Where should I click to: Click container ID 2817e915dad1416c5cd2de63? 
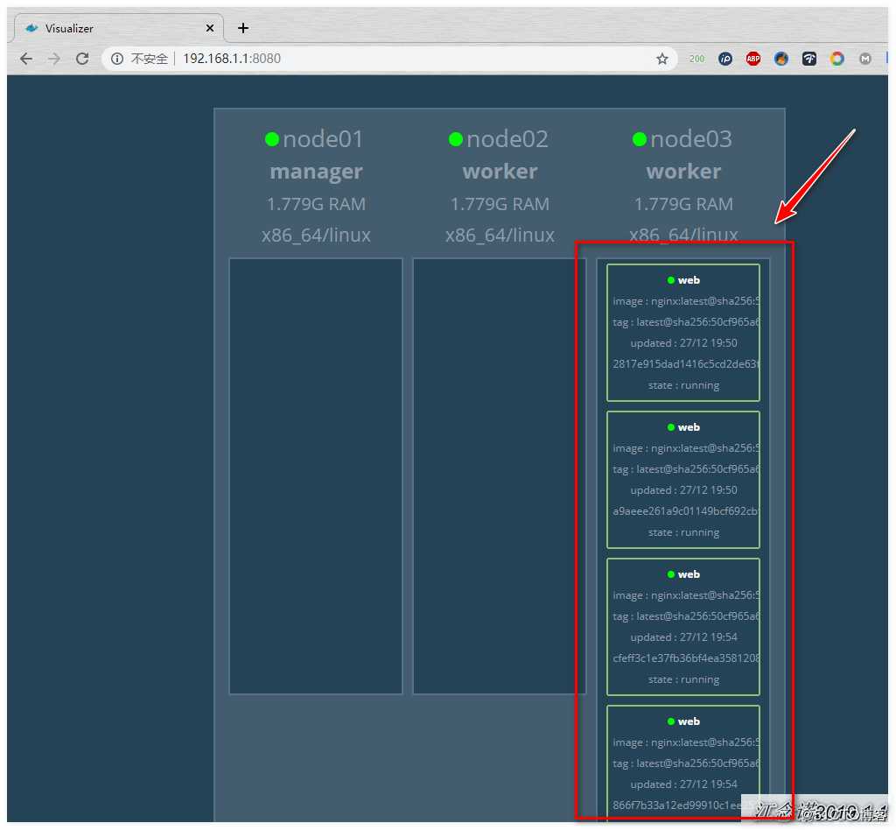(686, 363)
